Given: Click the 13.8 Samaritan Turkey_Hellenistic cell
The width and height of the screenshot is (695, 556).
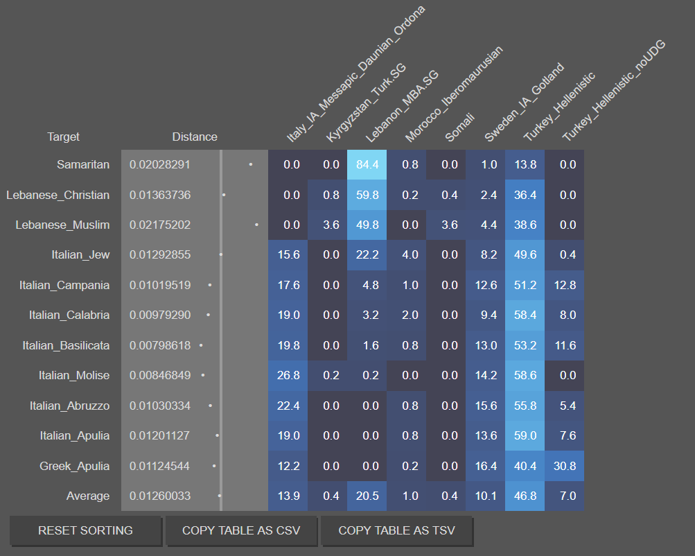Looking at the screenshot, I should 525,164.
